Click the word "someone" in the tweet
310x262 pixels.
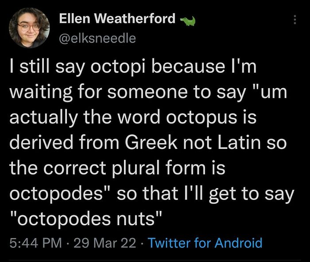(147, 93)
